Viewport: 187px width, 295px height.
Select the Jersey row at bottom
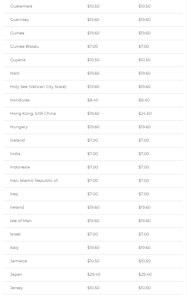tap(93, 288)
